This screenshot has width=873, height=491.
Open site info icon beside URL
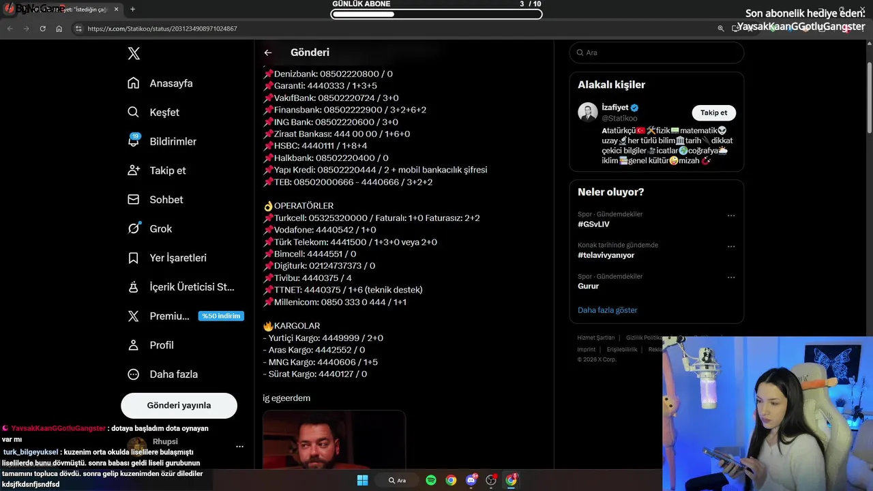tap(78, 29)
